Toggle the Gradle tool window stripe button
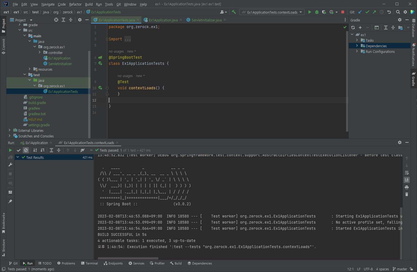 413,79
